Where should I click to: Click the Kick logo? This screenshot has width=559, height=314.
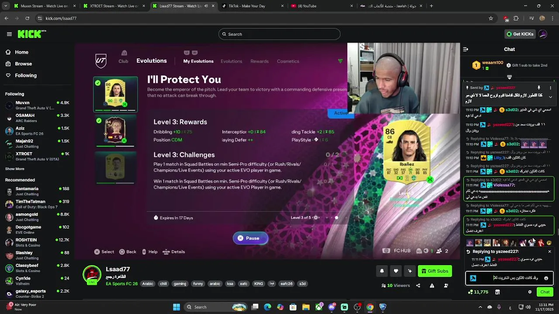point(32,34)
